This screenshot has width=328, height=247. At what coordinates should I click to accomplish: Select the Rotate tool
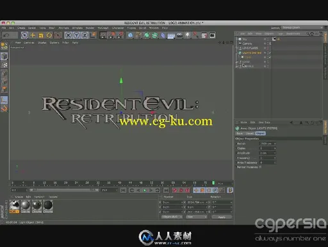click(49, 35)
